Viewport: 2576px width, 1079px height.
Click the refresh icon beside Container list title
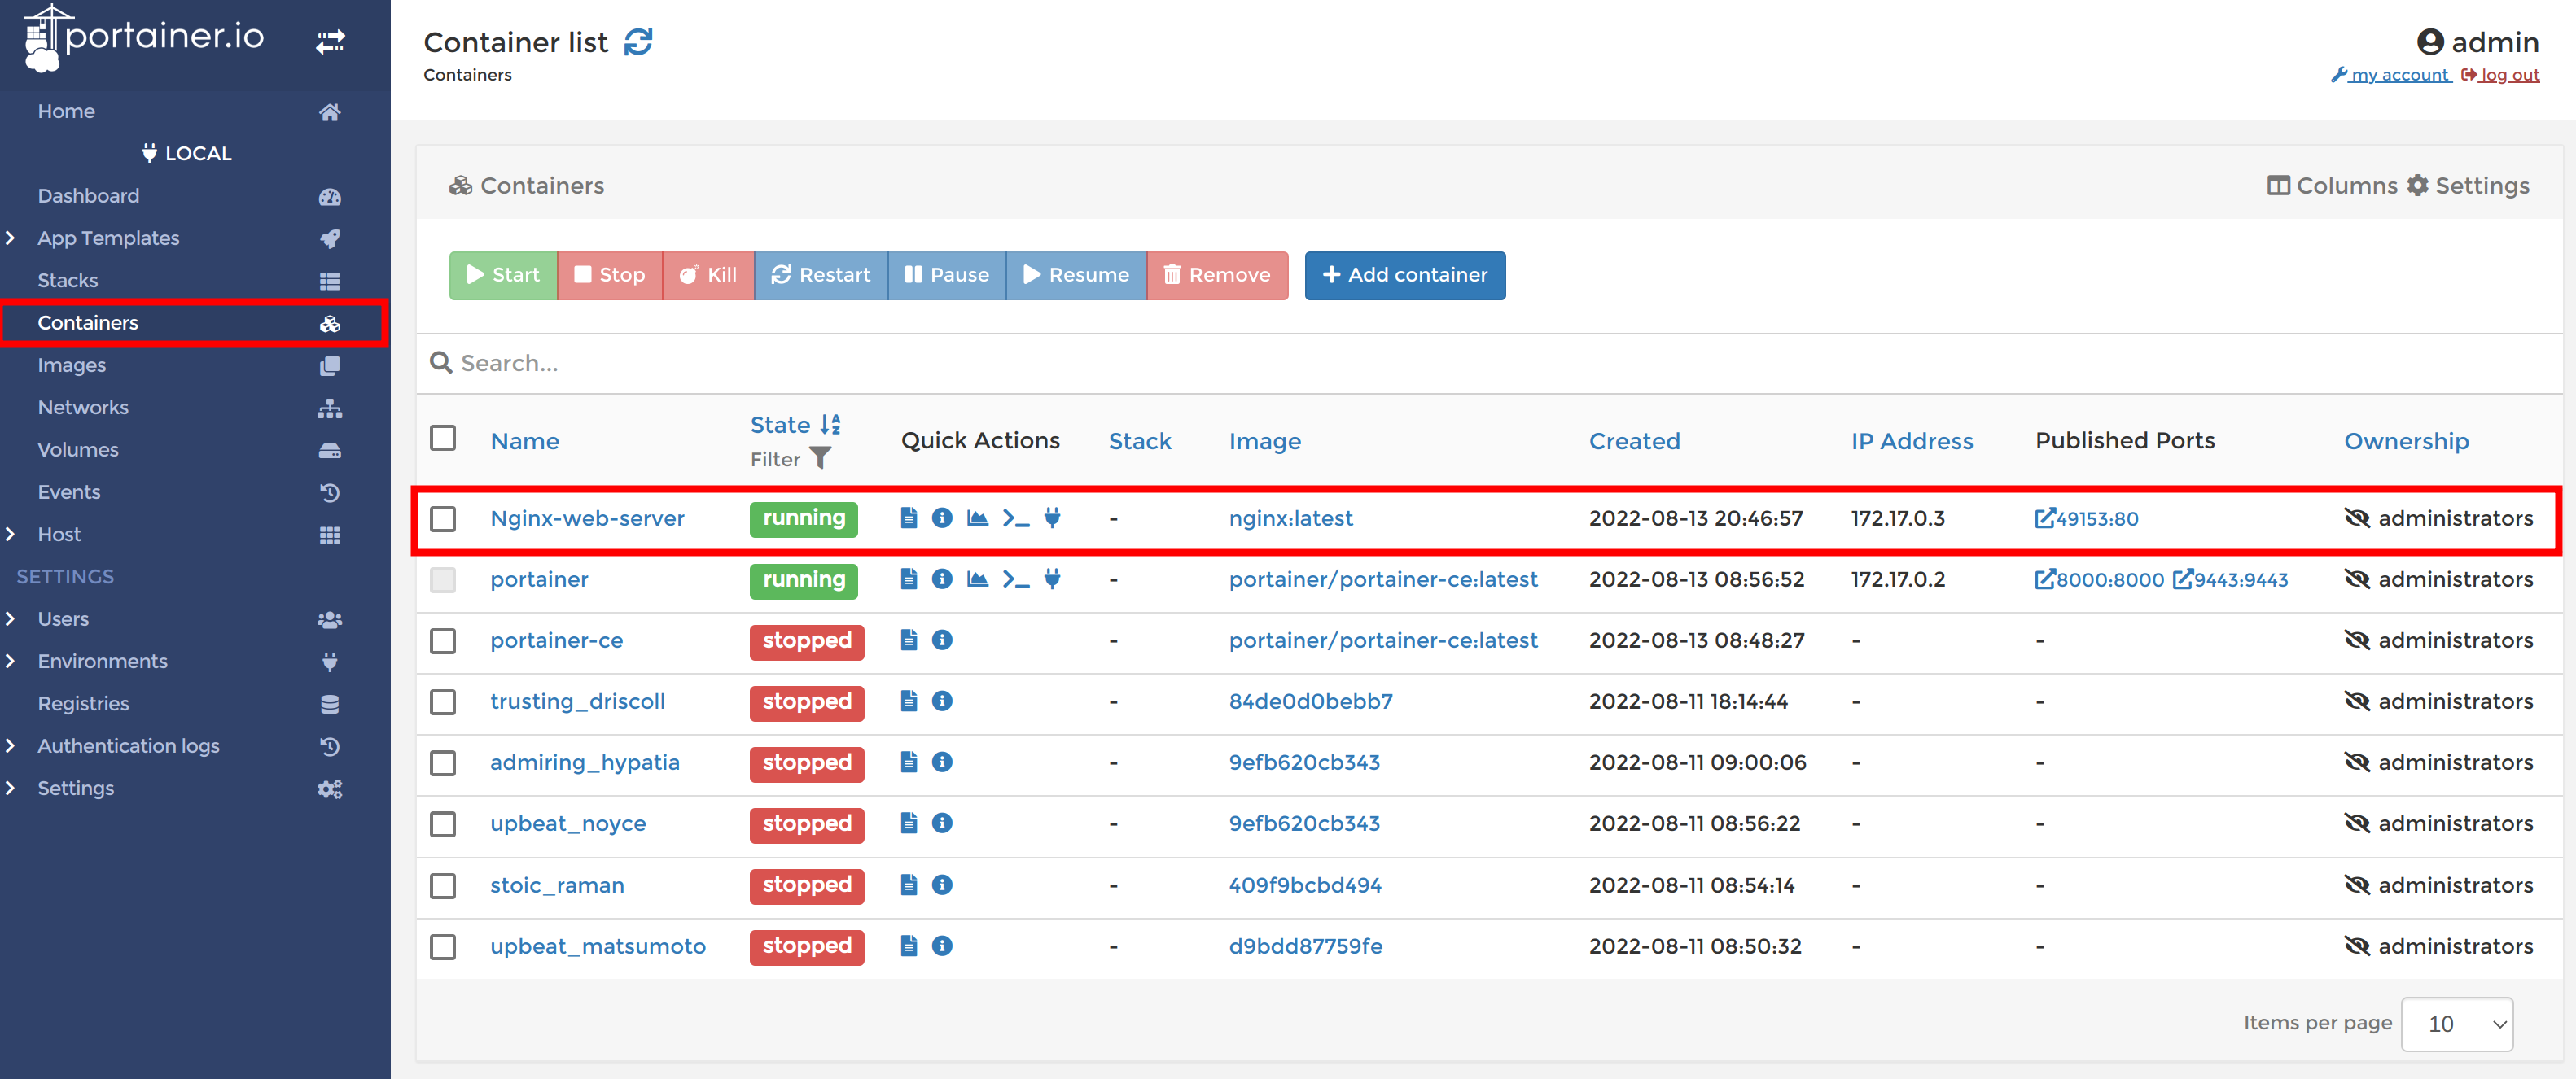641,41
